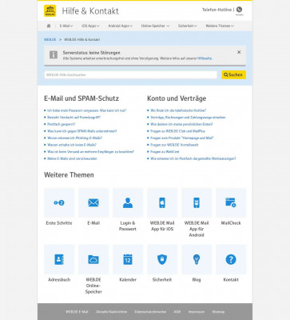This screenshot has width=290, height=320.
Task: Go to the home icon in navigation
Action: (49, 26)
